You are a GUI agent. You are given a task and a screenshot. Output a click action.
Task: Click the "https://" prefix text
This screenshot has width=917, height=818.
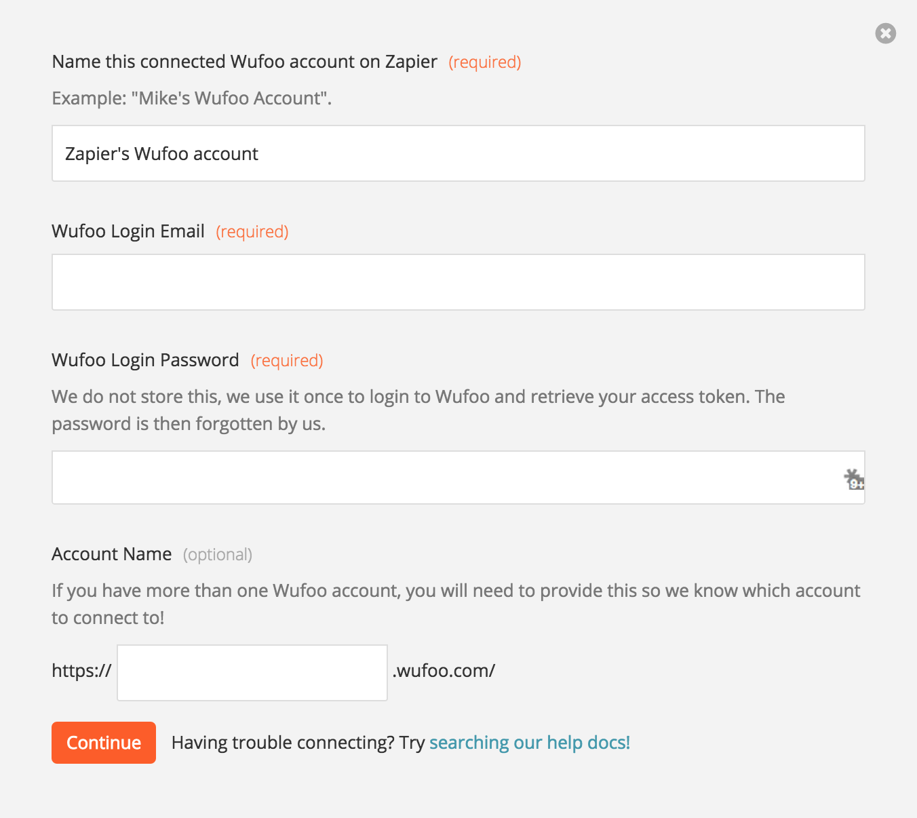81,671
